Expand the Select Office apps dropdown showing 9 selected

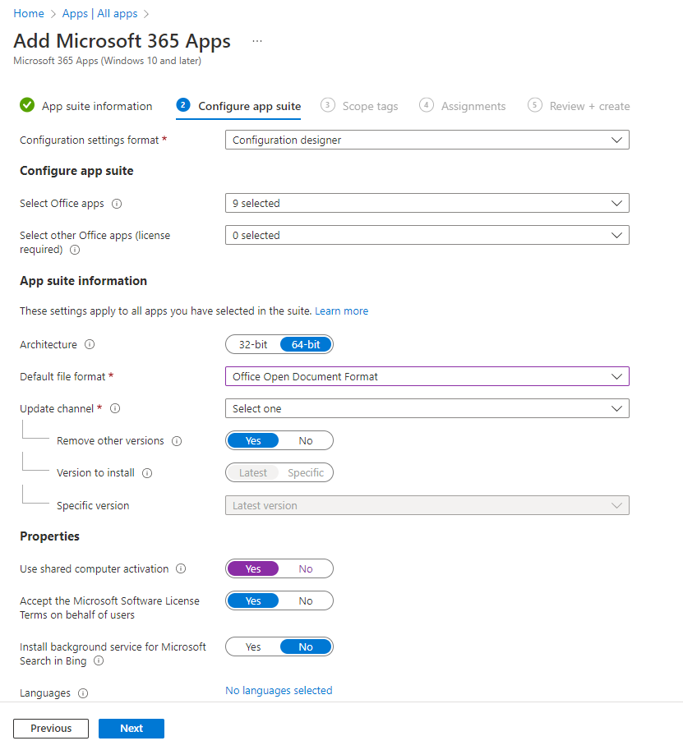(x=427, y=203)
